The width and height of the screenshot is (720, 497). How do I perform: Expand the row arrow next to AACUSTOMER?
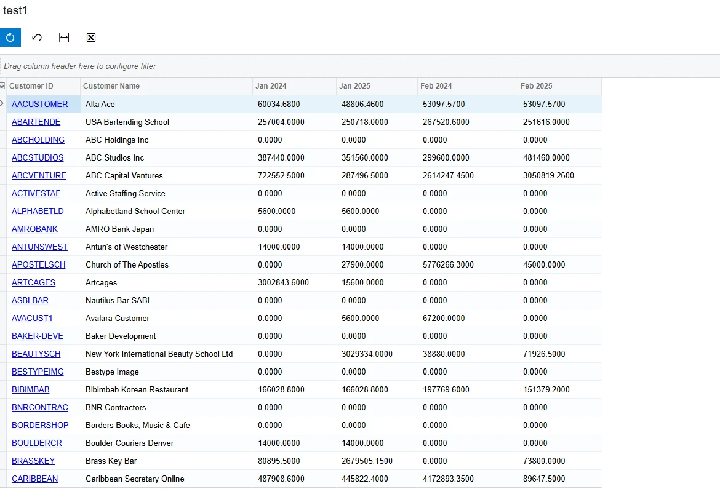pos(2,104)
